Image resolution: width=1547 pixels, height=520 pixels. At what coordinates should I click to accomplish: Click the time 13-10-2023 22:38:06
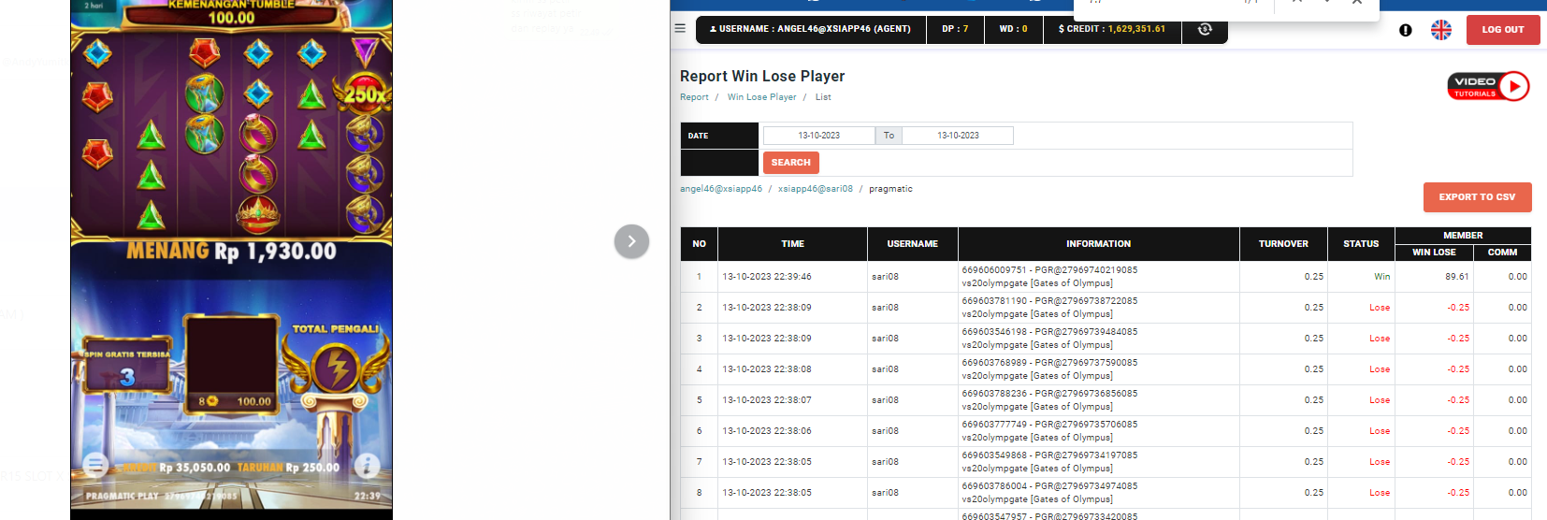click(766, 431)
